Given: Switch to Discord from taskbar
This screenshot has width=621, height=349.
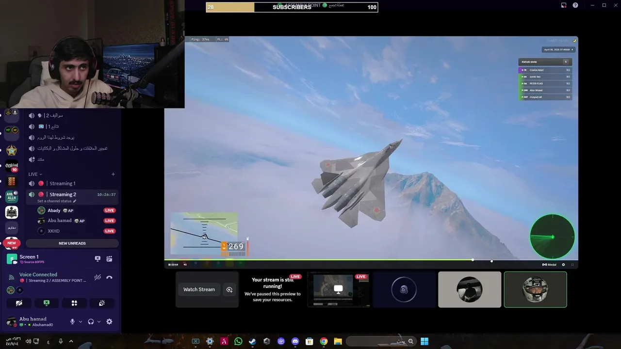Looking at the screenshot, I should pyautogui.click(x=295, y=341).
